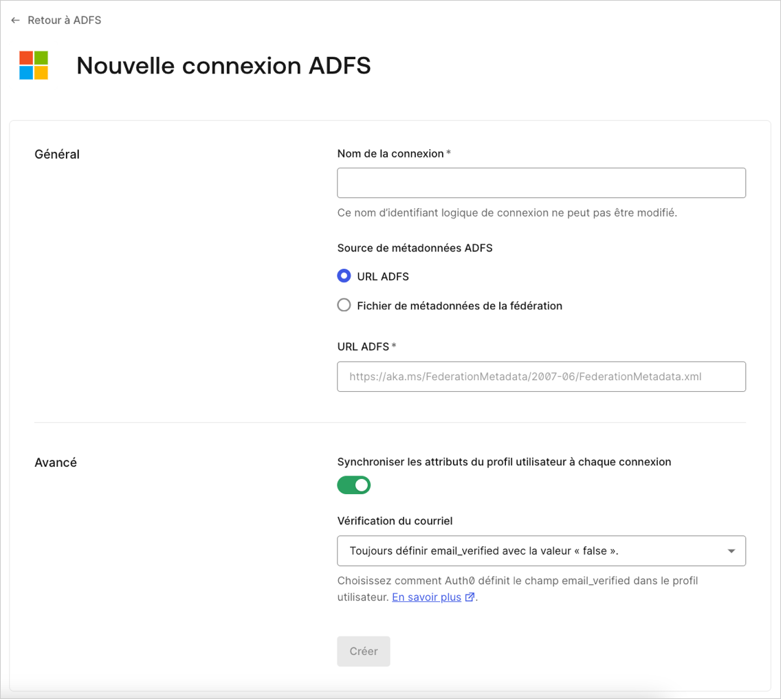Screen dimensions: 781x699
Task: Click the "Nouvelle connexion ADFS" page title
Action: (x=223, y=65)
